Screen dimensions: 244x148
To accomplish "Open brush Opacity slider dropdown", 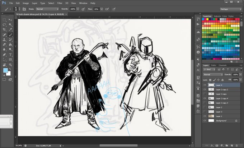I will (78, 9).
